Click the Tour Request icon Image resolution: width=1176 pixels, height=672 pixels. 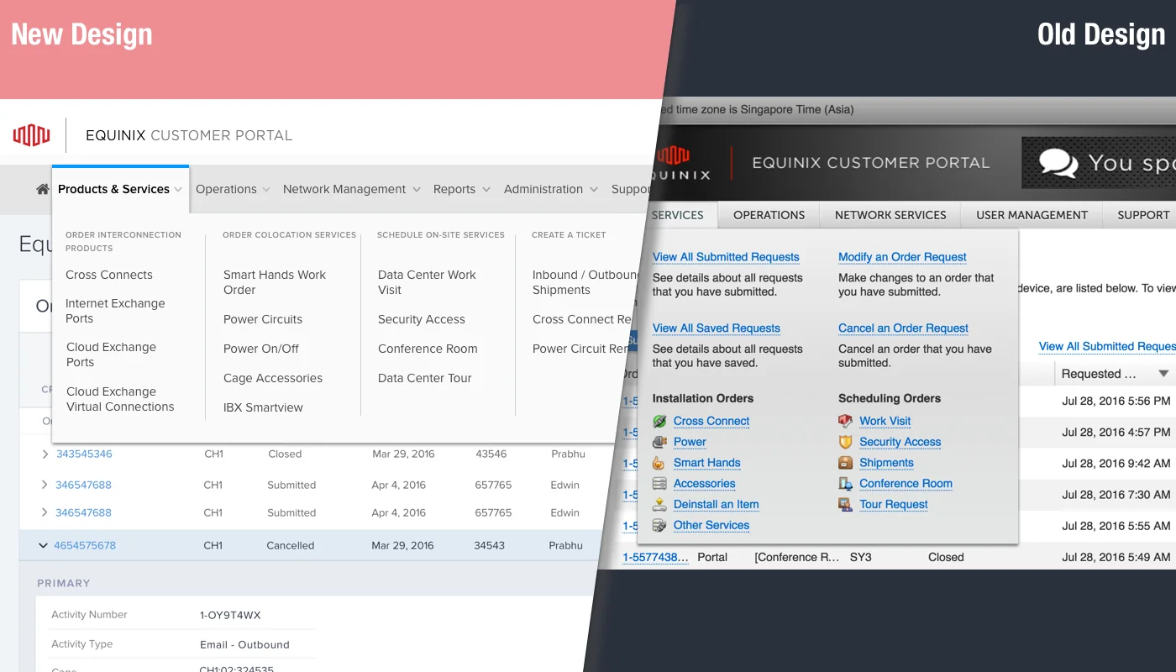click(846, 505)
